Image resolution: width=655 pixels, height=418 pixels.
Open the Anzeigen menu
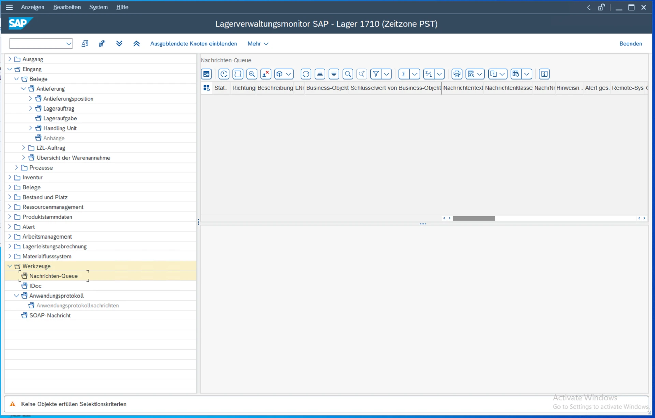32,7
